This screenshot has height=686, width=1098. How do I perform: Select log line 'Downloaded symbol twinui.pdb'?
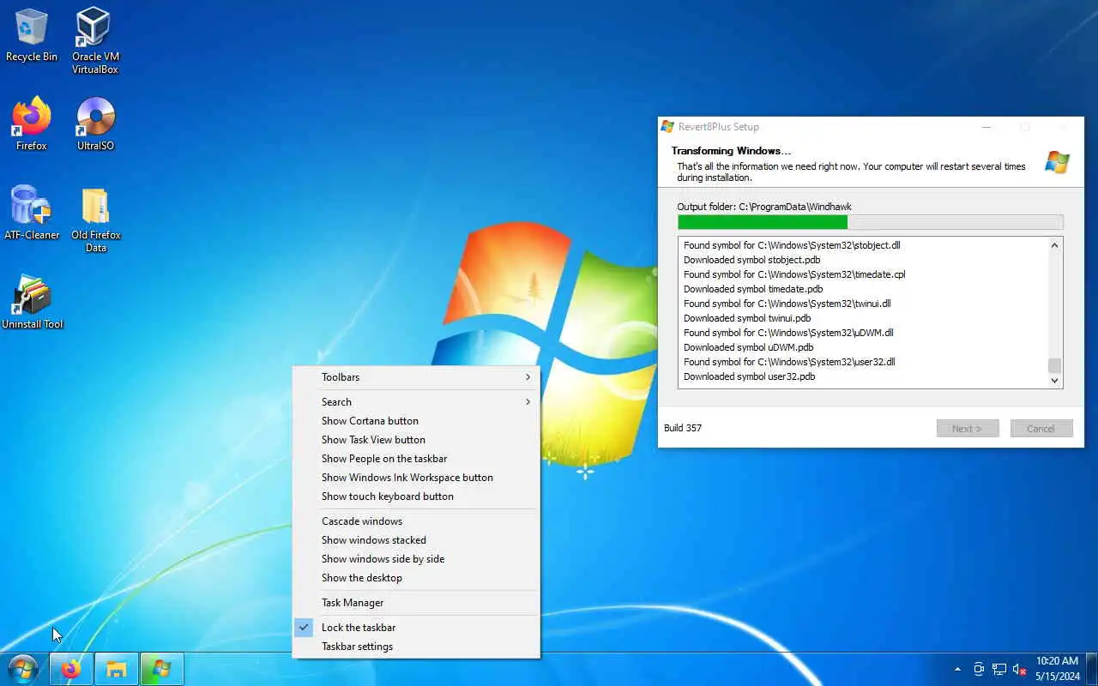coord(747,318)
